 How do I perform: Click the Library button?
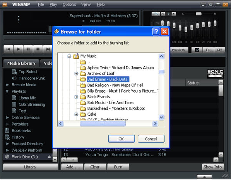click(x=30, y=167)
